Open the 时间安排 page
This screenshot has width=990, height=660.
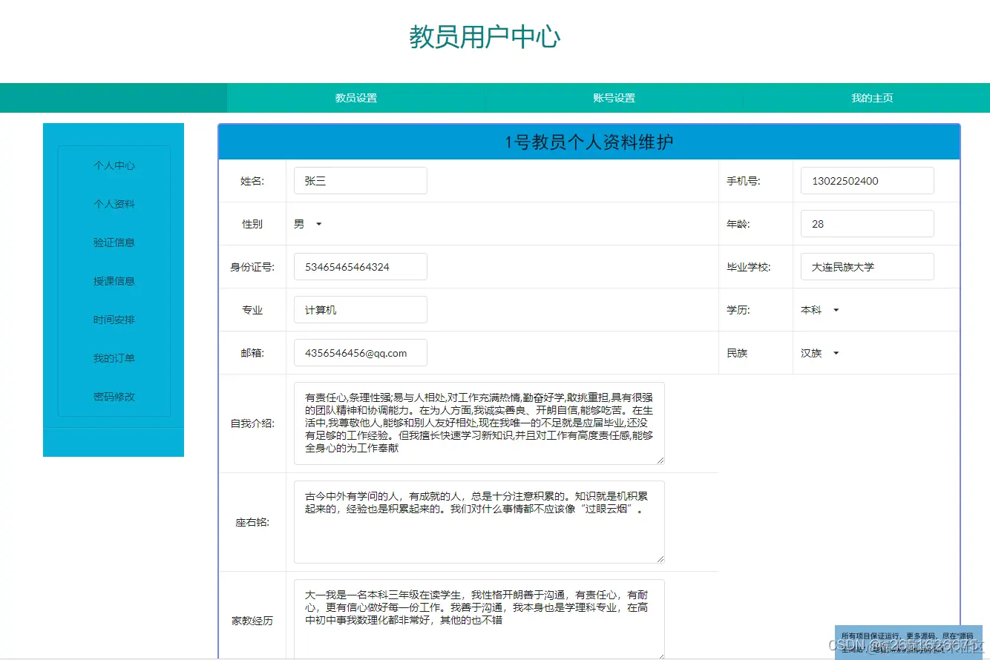pyautogui.click(x=113, y=320)
